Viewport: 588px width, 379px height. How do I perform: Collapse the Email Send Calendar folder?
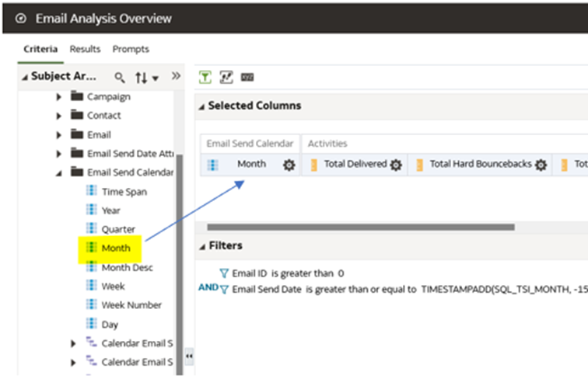pos(59,173)
